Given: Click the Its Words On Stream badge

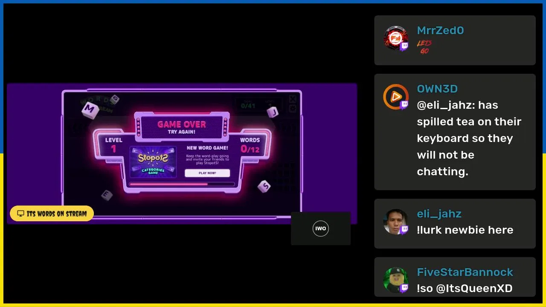Looking at the screenshot, I should tap(52, 214).
